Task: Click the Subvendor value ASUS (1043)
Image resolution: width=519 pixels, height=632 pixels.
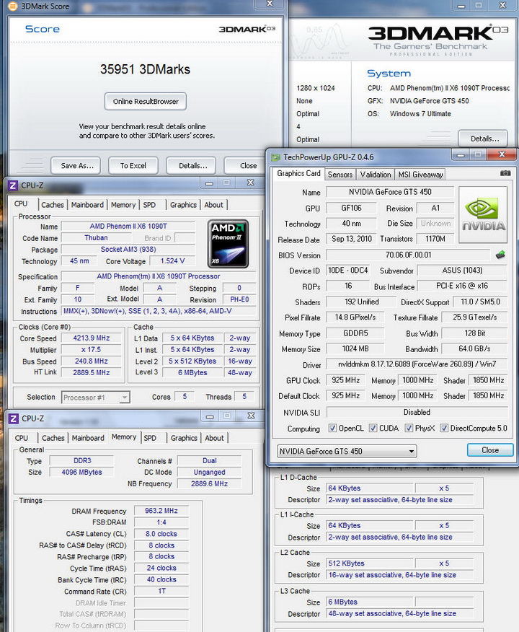Action: [x=462, y=270]
